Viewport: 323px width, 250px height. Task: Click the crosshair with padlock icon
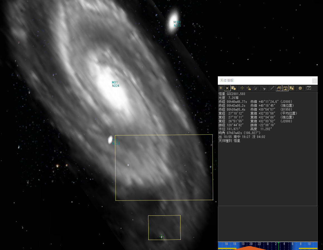pos(249,88)
